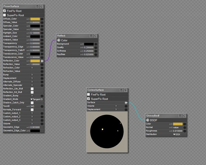Click the Specular_Value field 1.000000

(x=35, y=29)
